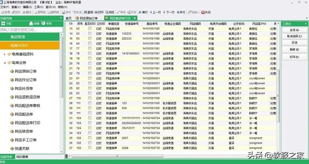Click the 功能 grid icon in sidebar header
This screenshot has width=309, height=164.
tap(3, 24)
